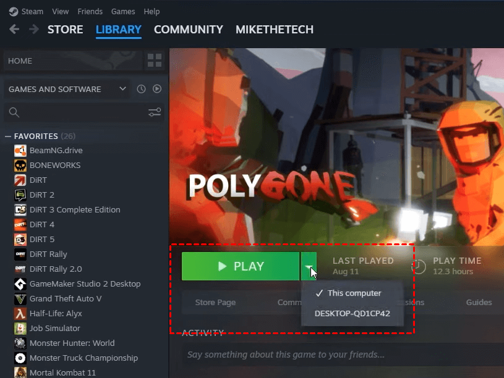Open the Guides link
The width and height of the screenshot is (504, 378).
coord(479,303)
